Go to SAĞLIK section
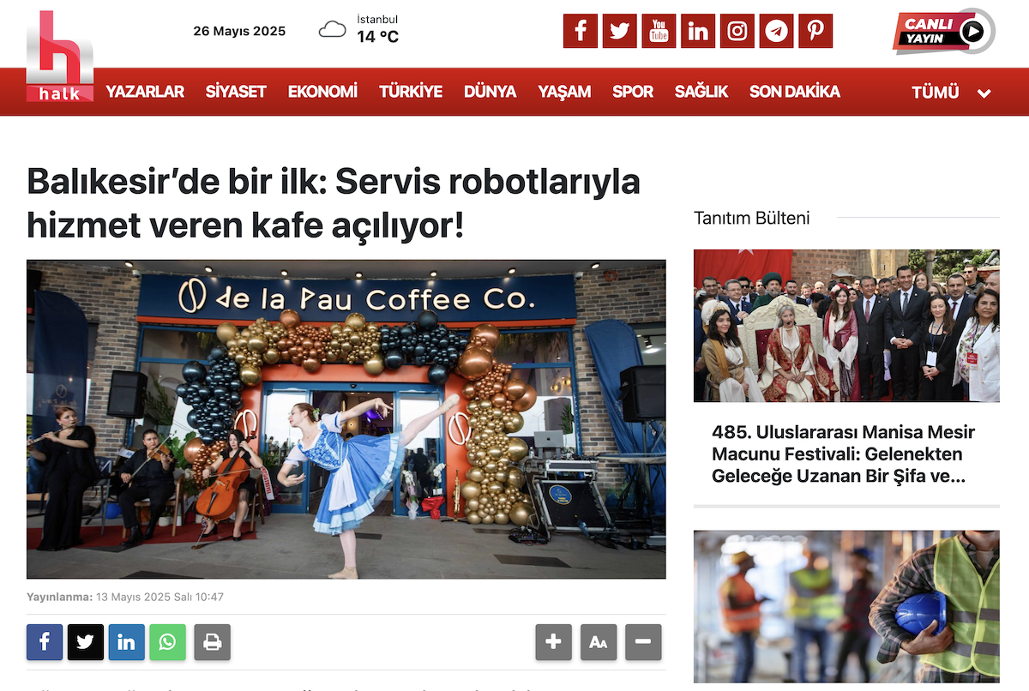 point(701,92)
